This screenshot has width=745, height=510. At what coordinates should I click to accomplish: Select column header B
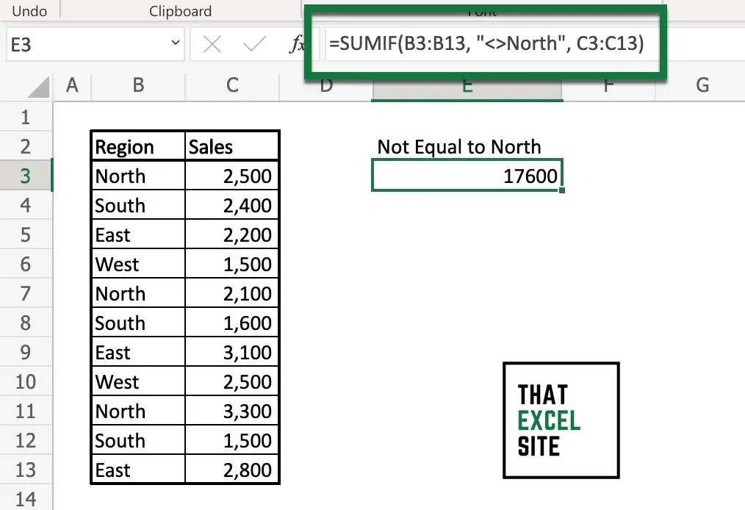[137, 85]
